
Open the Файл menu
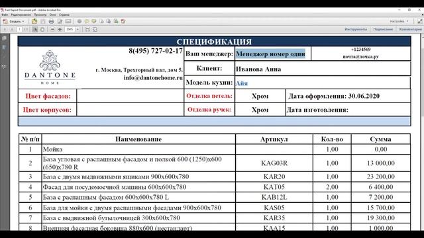point(5,15)
